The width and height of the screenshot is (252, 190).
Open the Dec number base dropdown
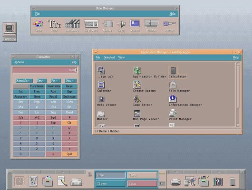tap(42, 81)
